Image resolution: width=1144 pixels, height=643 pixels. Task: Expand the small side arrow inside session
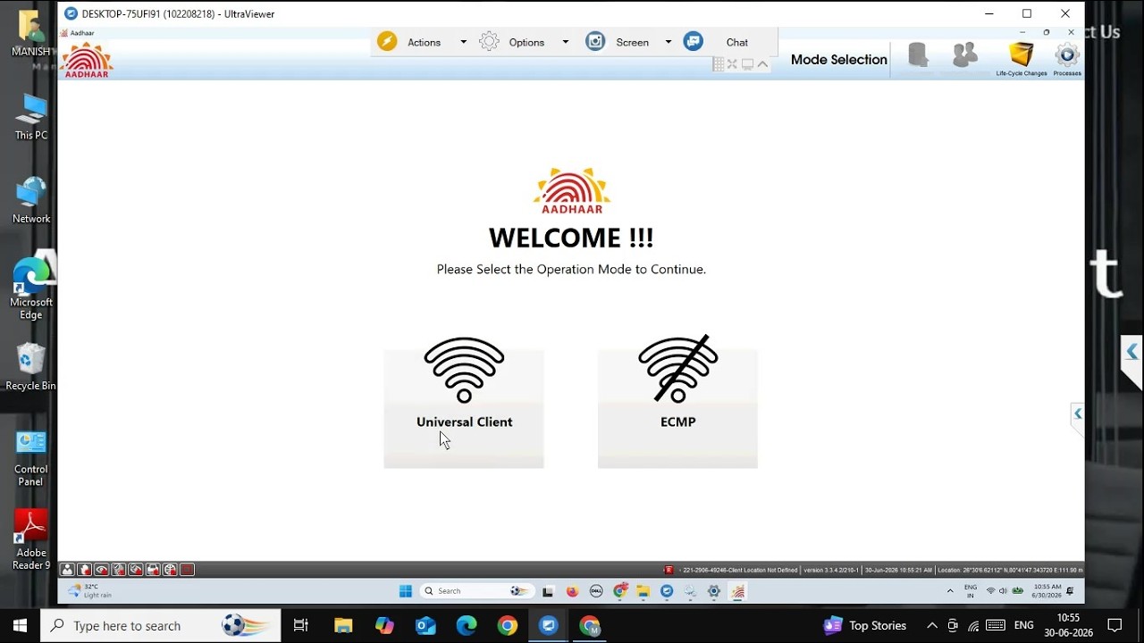(1078, 413)
